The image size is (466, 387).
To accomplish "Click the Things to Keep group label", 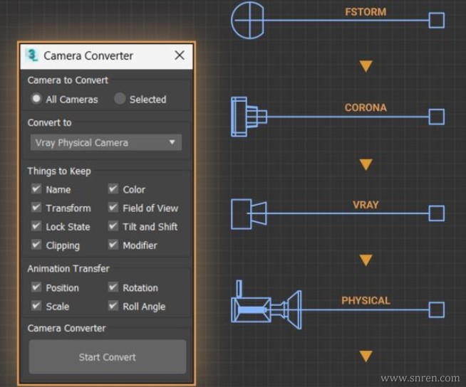I will tap(59, 171).
